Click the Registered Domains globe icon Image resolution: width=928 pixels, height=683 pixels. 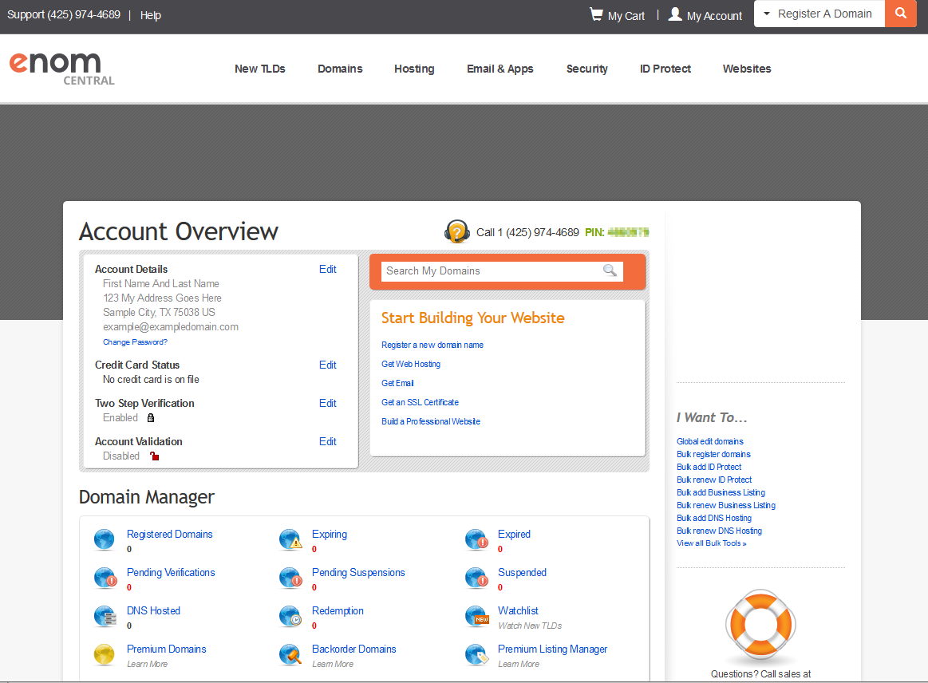[x=105, y=539]
